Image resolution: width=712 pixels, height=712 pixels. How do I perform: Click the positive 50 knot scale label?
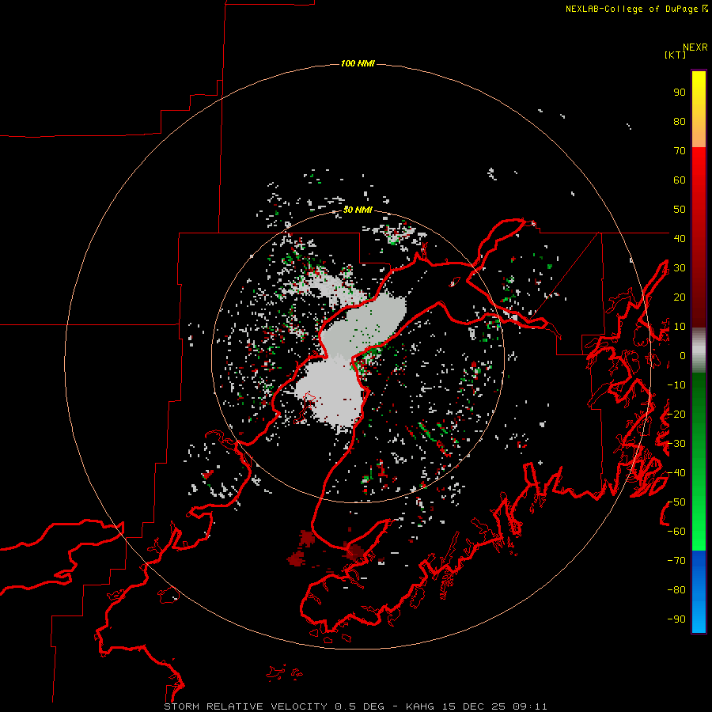pos(680,210)
